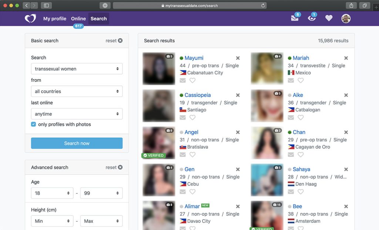Favorite Gen with heart icon

pyautogui.click(x=192, y=192)
